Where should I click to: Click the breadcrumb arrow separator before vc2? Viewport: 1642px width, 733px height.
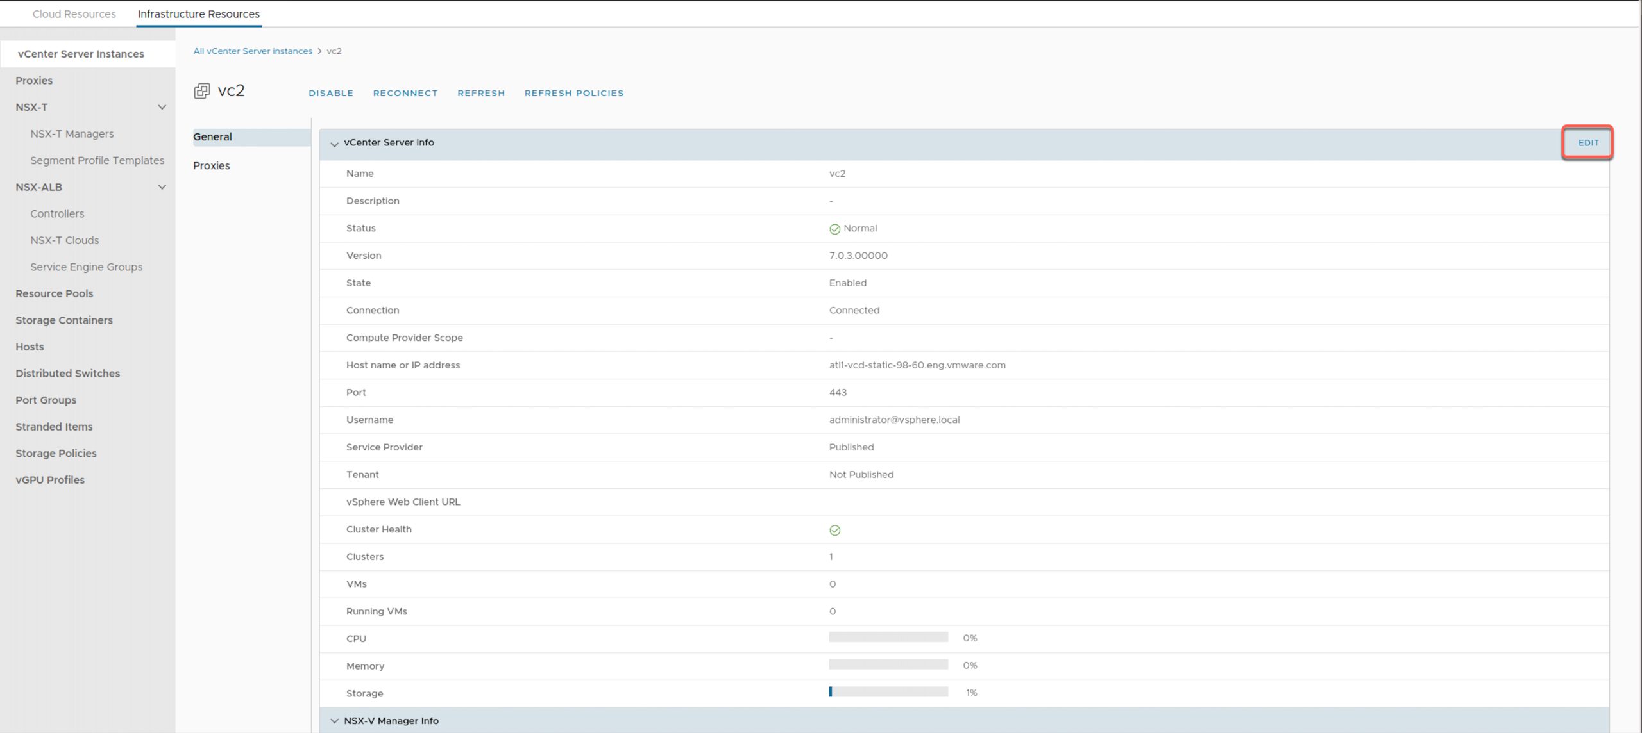[x=319, y=51]
